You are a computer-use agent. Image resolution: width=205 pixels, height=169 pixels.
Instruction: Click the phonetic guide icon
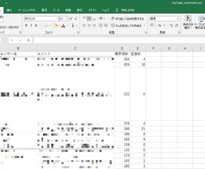pos(73,25)
